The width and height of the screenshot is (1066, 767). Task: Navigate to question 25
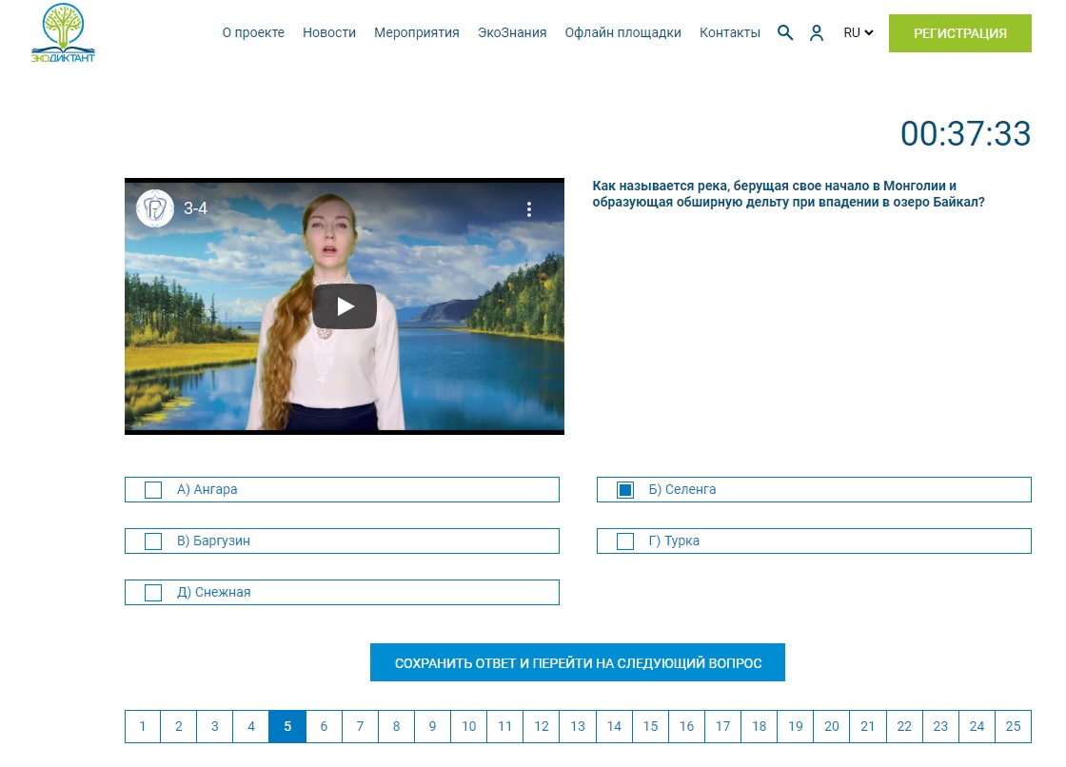point(1013,727)
